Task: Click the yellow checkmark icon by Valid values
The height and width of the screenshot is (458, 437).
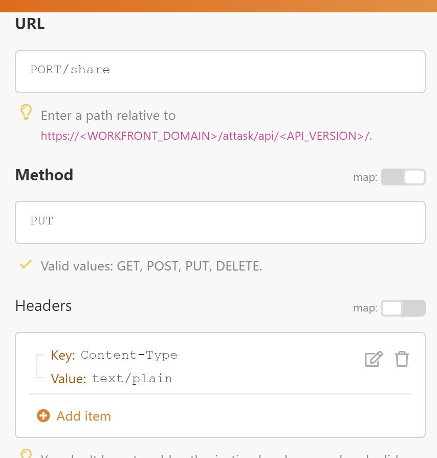Action: [x=26, y=264]
